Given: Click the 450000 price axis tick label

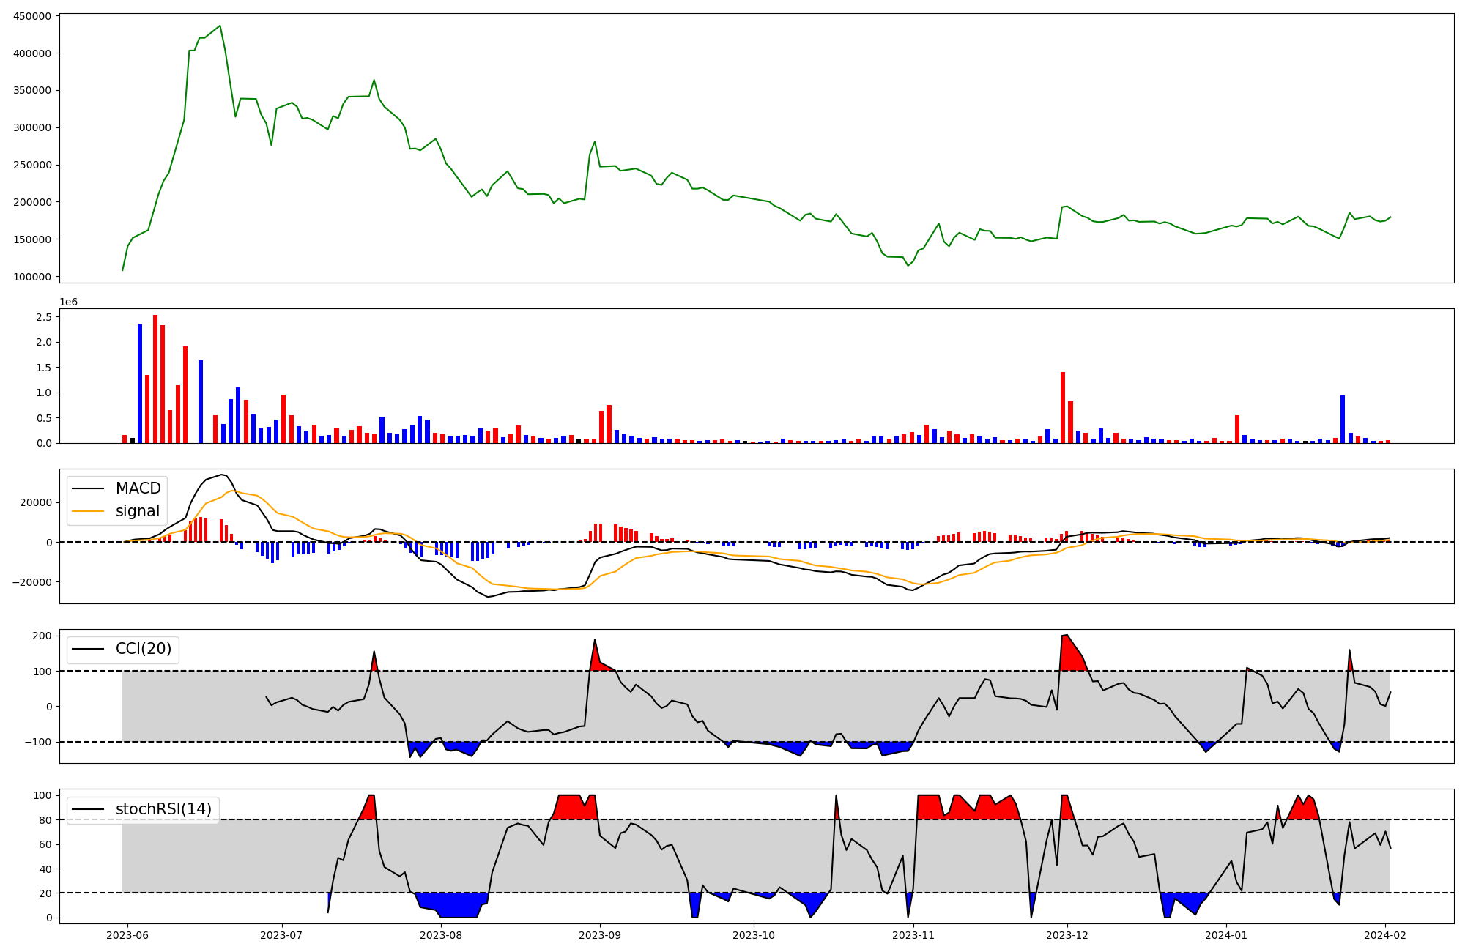Looking at the screenshot, I should coord(32,16).
